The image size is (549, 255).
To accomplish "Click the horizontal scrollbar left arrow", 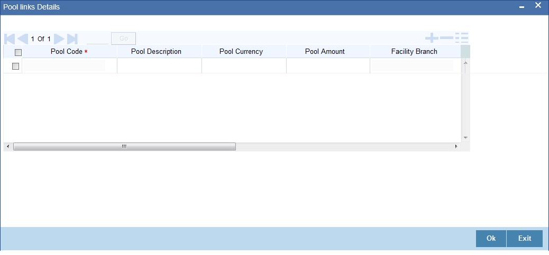I will (x=8, y=146).
